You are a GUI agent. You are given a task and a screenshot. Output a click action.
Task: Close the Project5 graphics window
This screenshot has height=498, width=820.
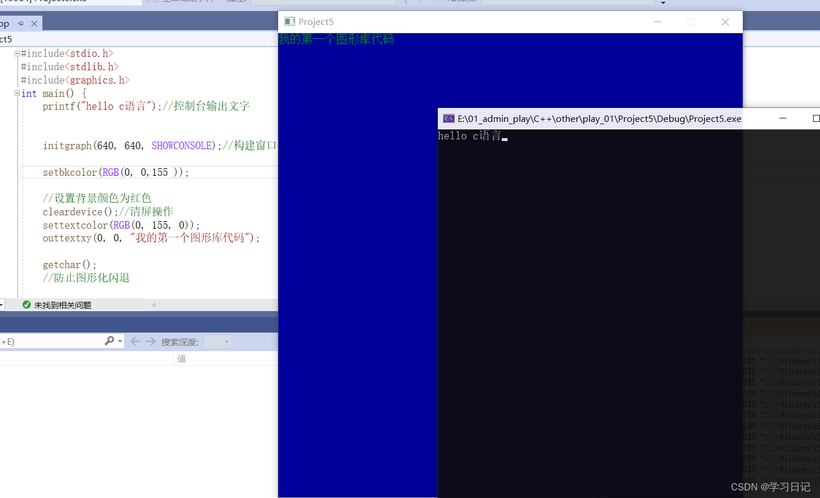point(725,21)
